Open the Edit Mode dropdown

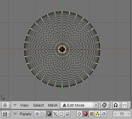tap(79, 105)
